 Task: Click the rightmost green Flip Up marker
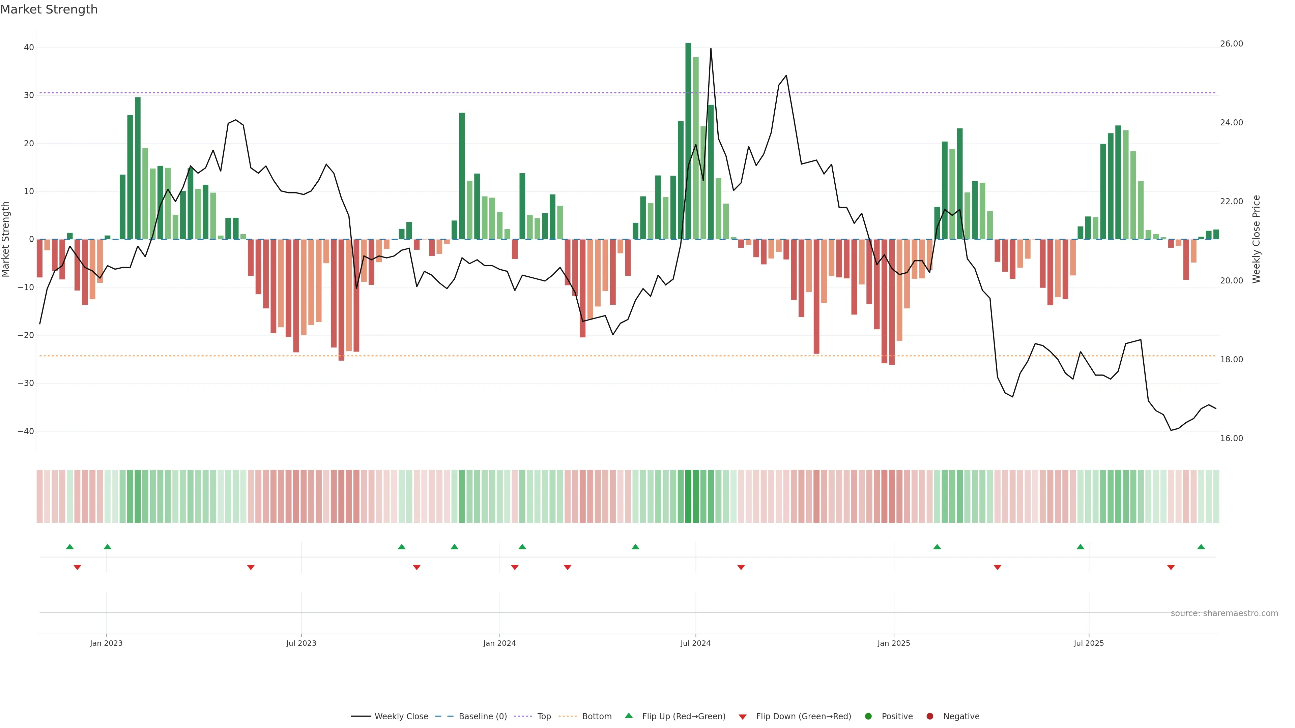pos(1201,547)
